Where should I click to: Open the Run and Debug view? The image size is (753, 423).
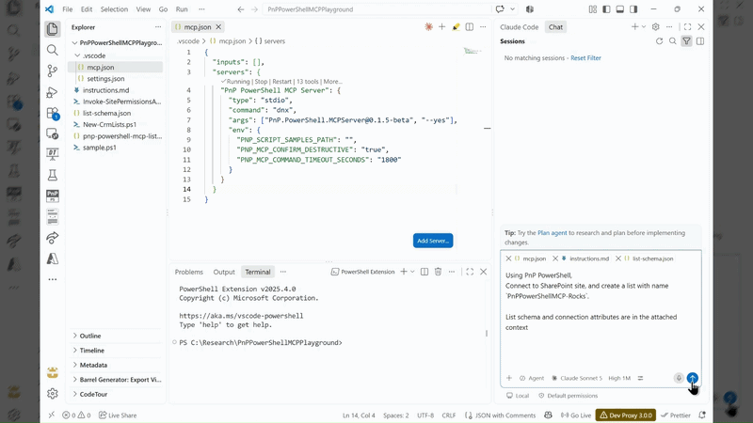coord(53,92)
